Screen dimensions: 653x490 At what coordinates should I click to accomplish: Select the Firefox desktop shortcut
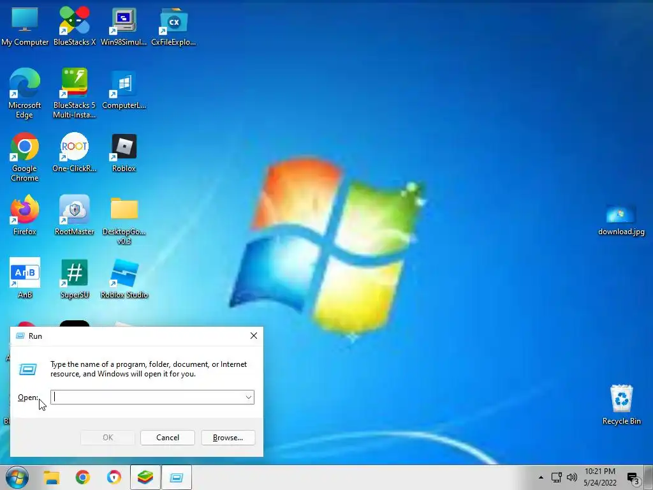25,216
